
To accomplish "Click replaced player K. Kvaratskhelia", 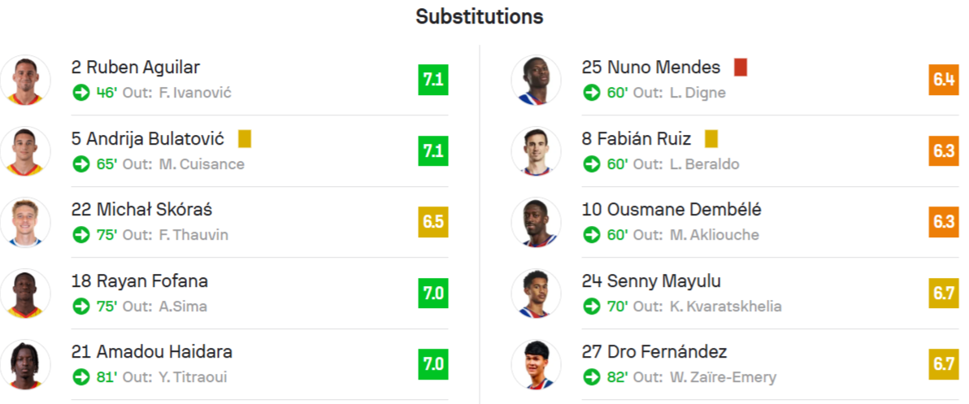I will click(x=724, y=306).
